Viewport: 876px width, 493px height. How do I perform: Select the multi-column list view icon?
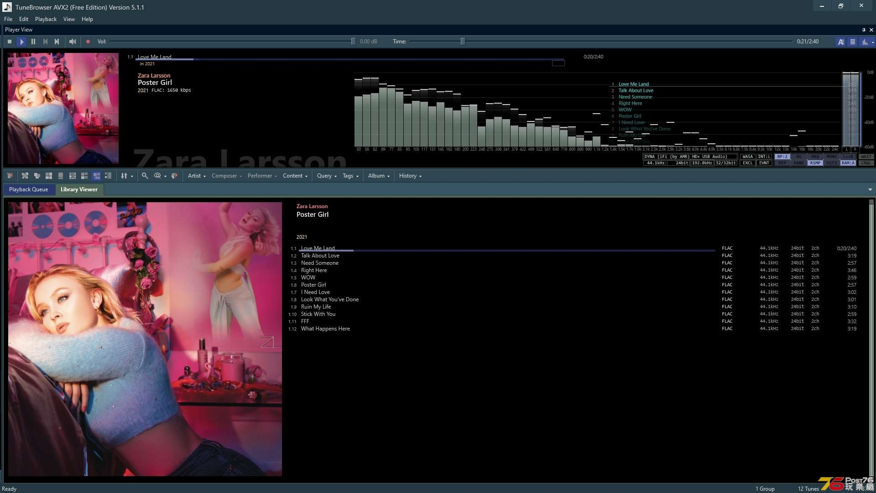click(x=73, y=176)
